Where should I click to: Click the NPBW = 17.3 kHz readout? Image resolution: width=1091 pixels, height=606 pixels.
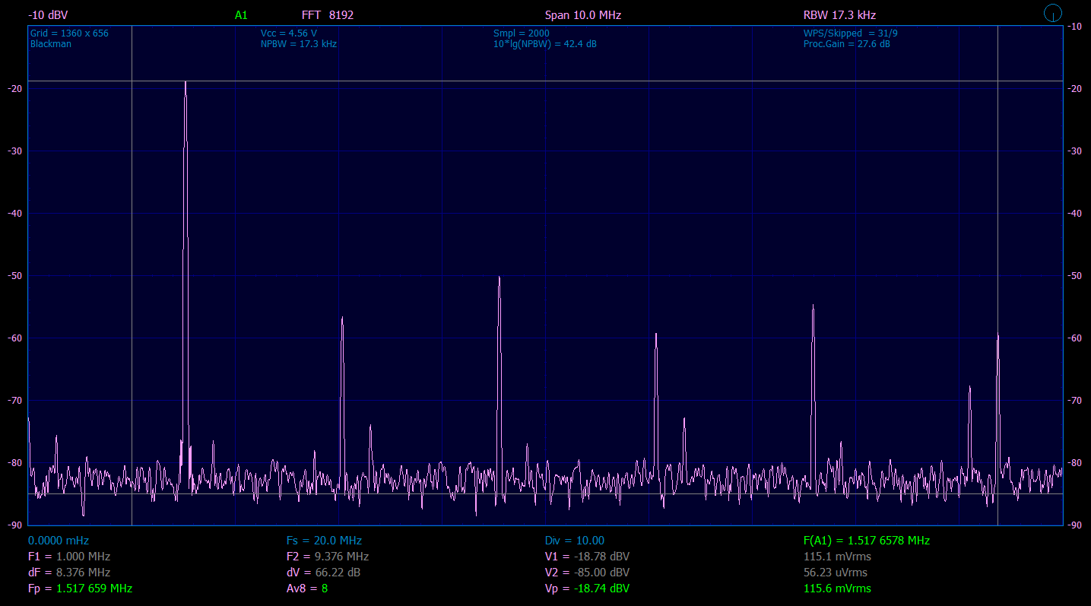pos(299,44)
